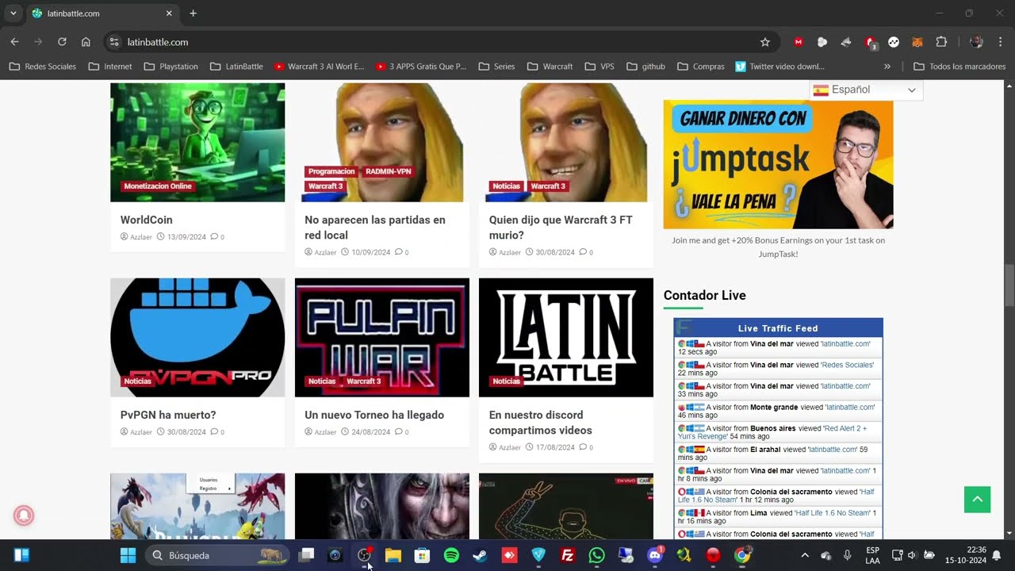Open Steam from the taskbar
Screen dimensions: 1015x571
pos(480,555)
